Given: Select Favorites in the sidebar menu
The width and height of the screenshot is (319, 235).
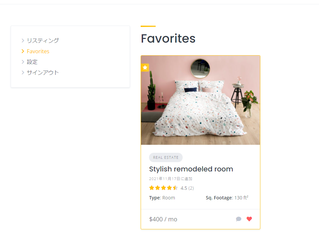Looking at the screenshot, I should [38, 51].
